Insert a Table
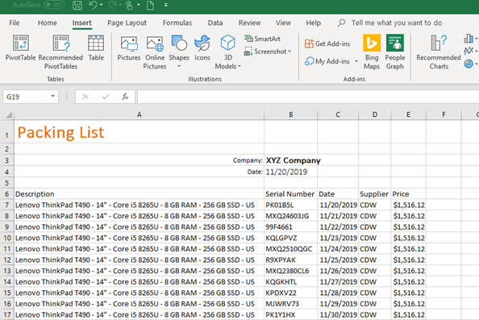 click(x=96, y=48)
